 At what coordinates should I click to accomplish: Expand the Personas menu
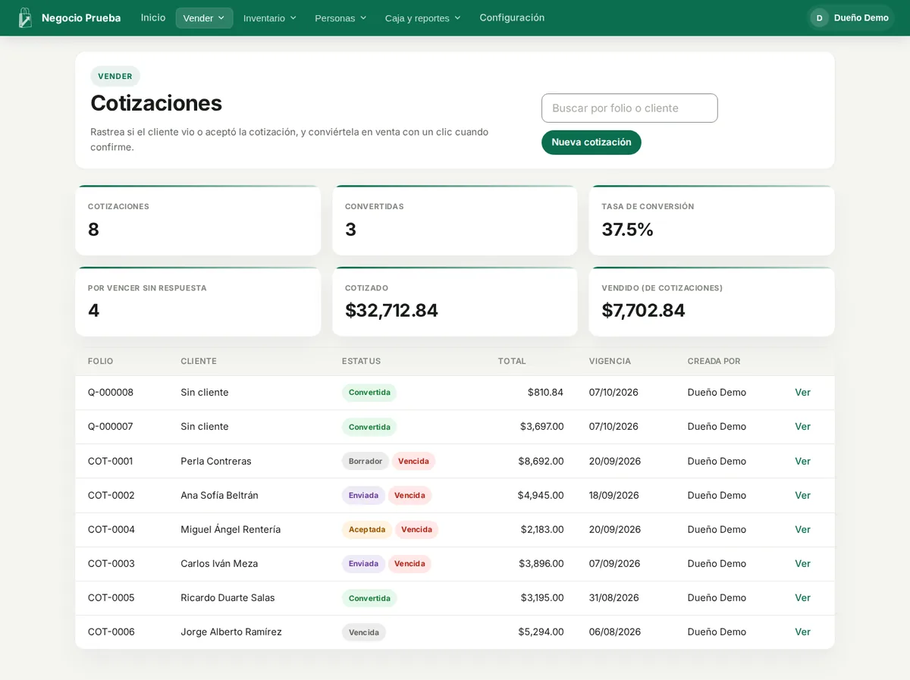click(x=340, y=18)
